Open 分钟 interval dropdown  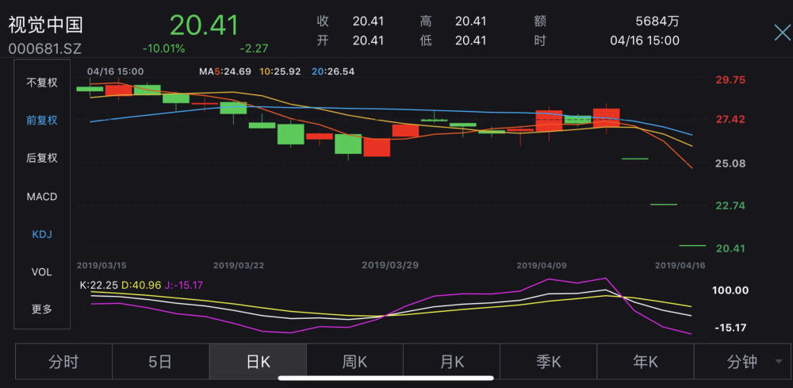pyautogui.click(x=742, y=362)
